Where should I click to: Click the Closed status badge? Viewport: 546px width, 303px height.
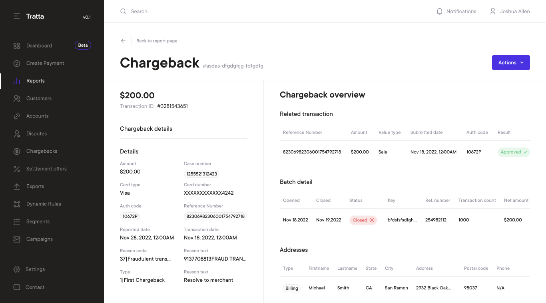click(x=363, y=220)
